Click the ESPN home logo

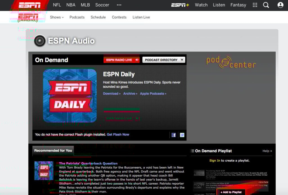[30, 5]
